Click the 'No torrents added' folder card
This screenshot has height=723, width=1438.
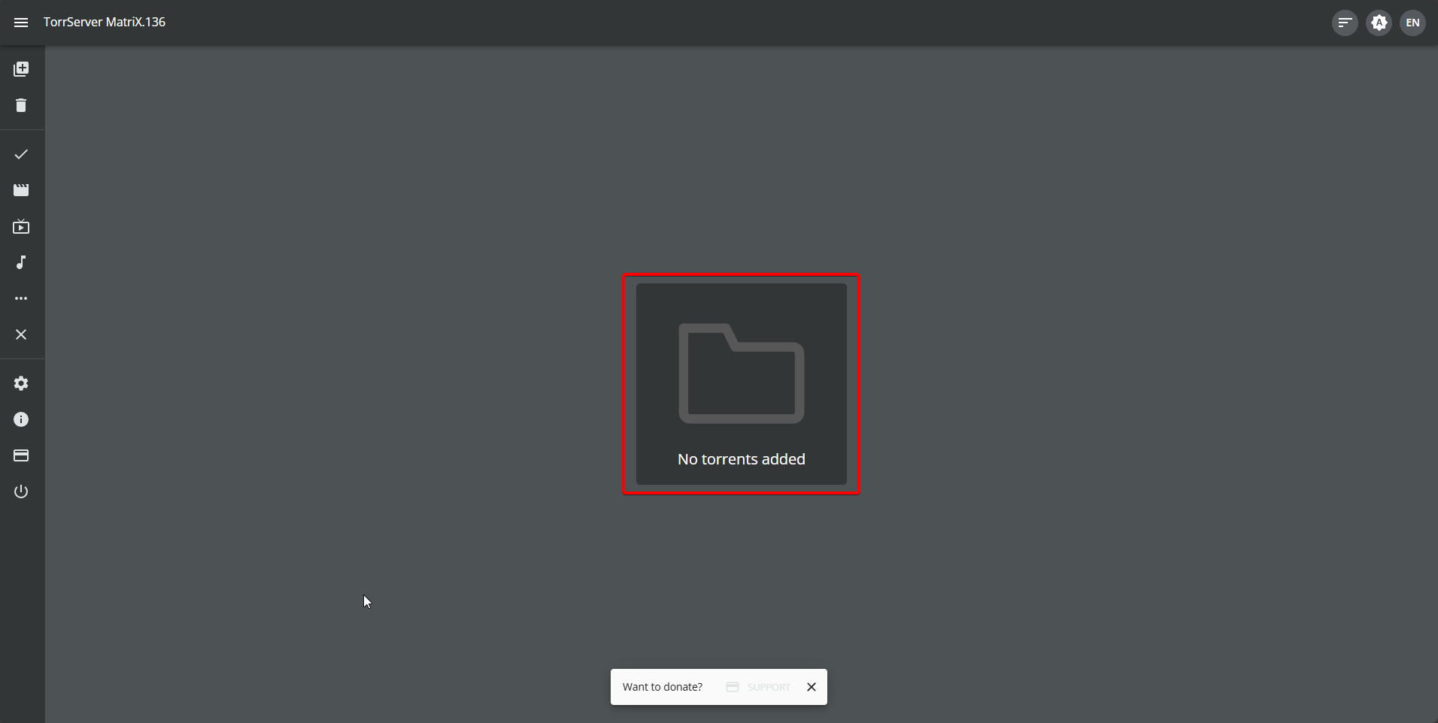(741, 384)
